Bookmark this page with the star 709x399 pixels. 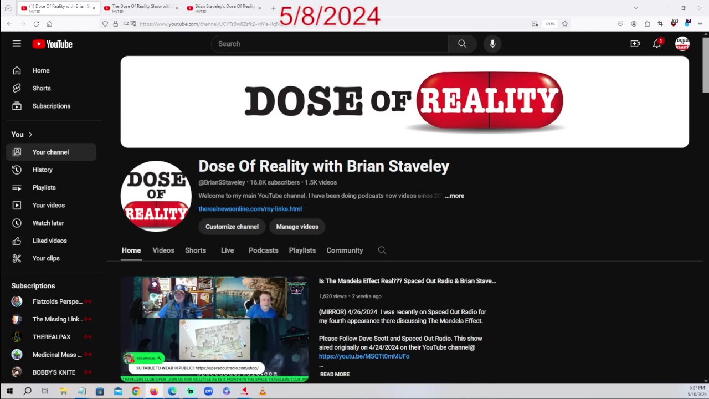565,24
